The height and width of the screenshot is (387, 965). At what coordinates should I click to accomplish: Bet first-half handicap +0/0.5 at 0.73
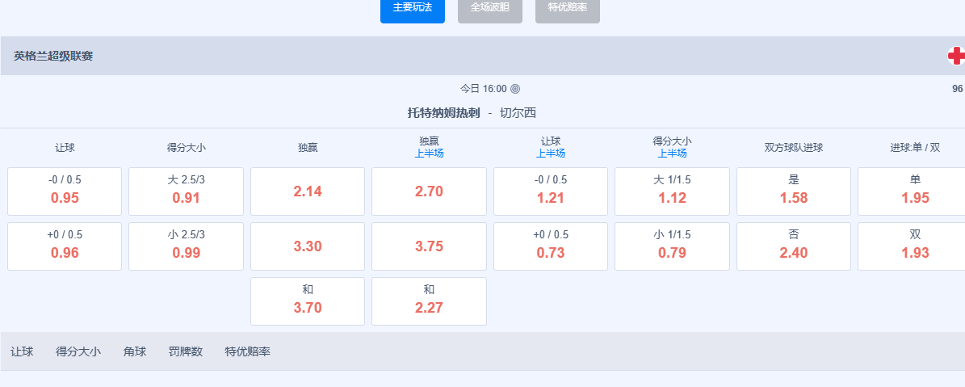(551, 246)
